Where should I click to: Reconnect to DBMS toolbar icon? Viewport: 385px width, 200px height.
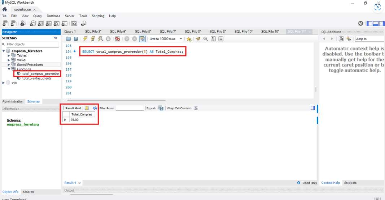click(83, 23)
